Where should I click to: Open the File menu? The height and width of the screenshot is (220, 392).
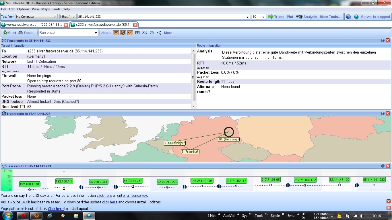coord(4,9)
